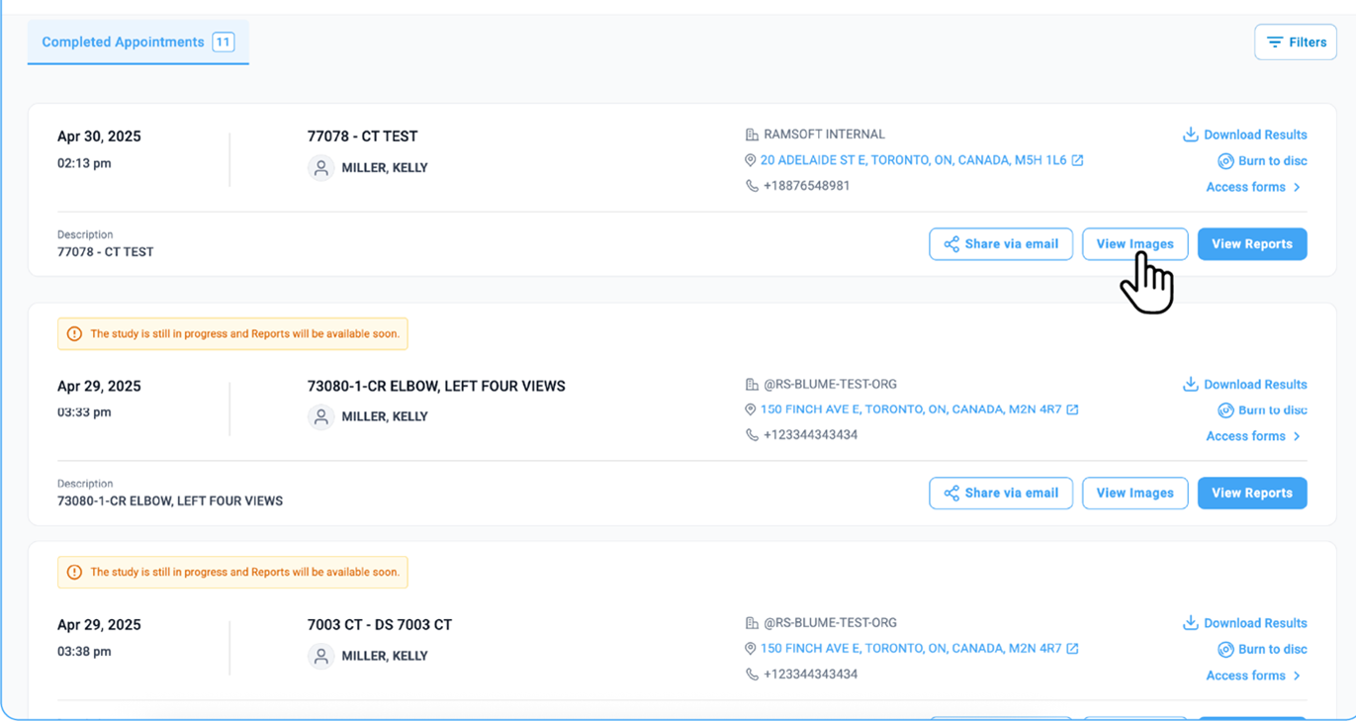Click View Images for the elbow study

coord(1134,493)
